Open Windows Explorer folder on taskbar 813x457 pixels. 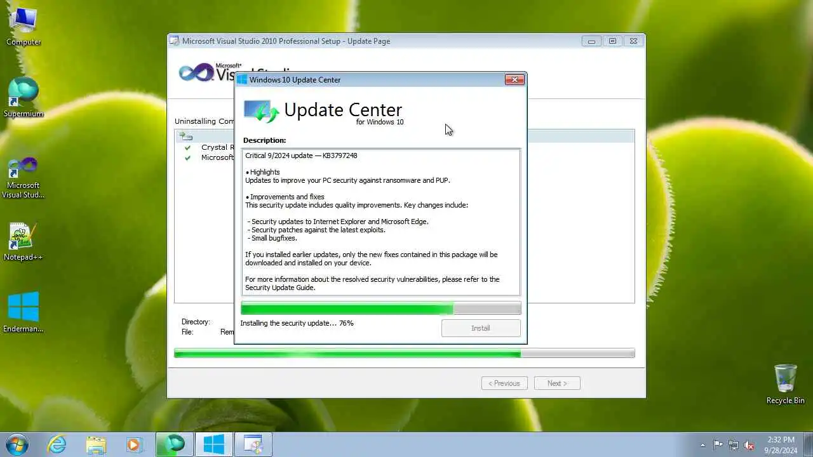click(x=96, y=444)
